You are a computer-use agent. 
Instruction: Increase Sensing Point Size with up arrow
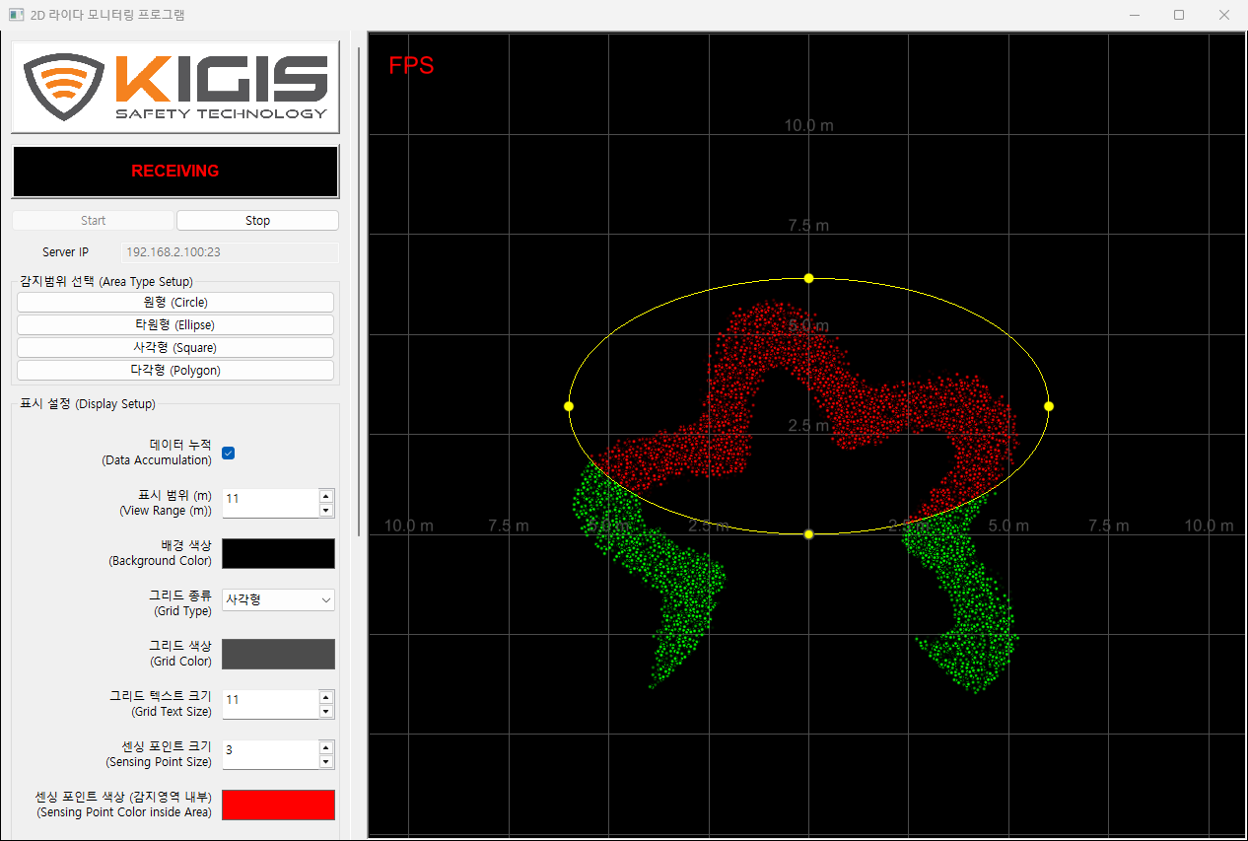click(326, 746)
